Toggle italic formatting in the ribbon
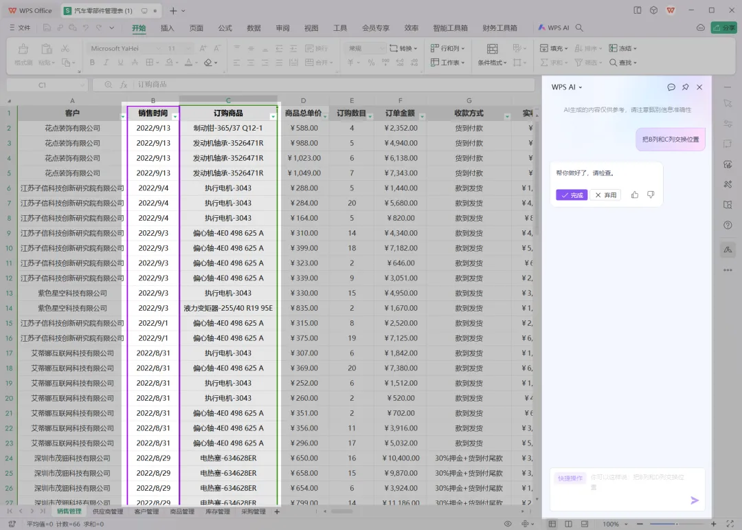 [106, 62]
